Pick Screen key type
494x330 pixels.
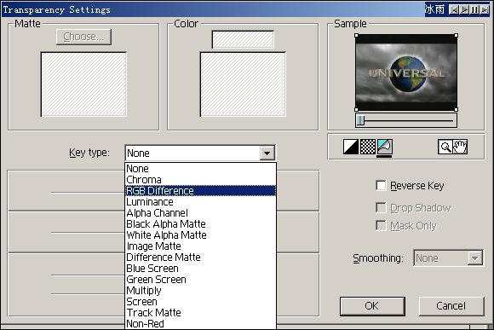(200, 302)
